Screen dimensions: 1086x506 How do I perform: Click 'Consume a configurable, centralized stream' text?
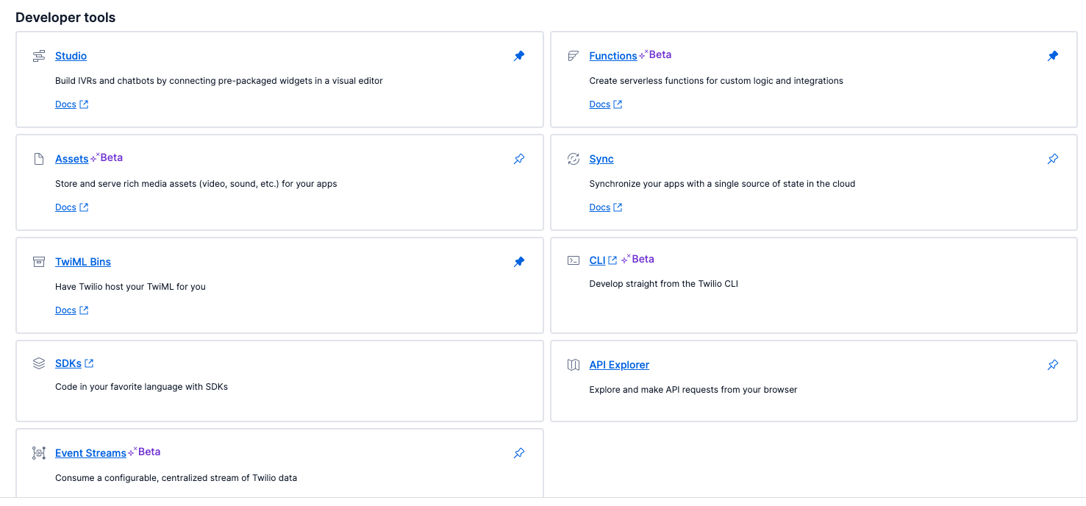click(176, 478)
